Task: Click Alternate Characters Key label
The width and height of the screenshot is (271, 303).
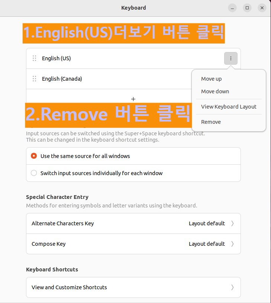Action: 63,223
